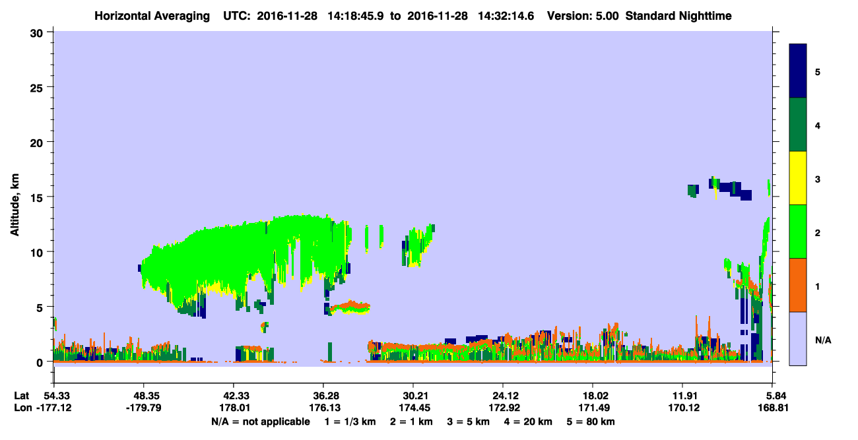Click the lavender N/A color swatch

[798, 338]
